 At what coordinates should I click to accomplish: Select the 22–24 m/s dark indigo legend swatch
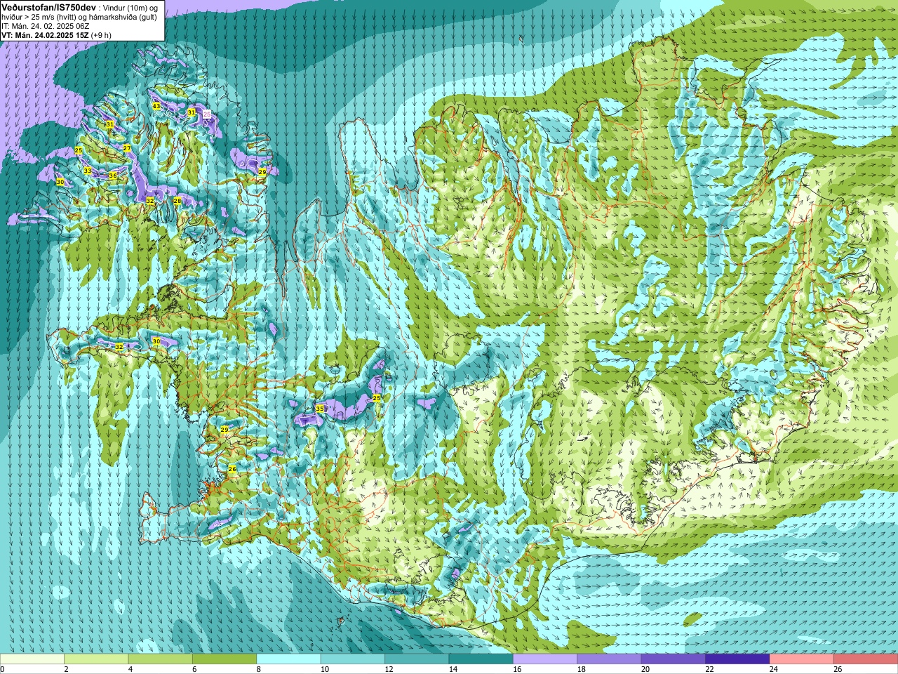737,659
